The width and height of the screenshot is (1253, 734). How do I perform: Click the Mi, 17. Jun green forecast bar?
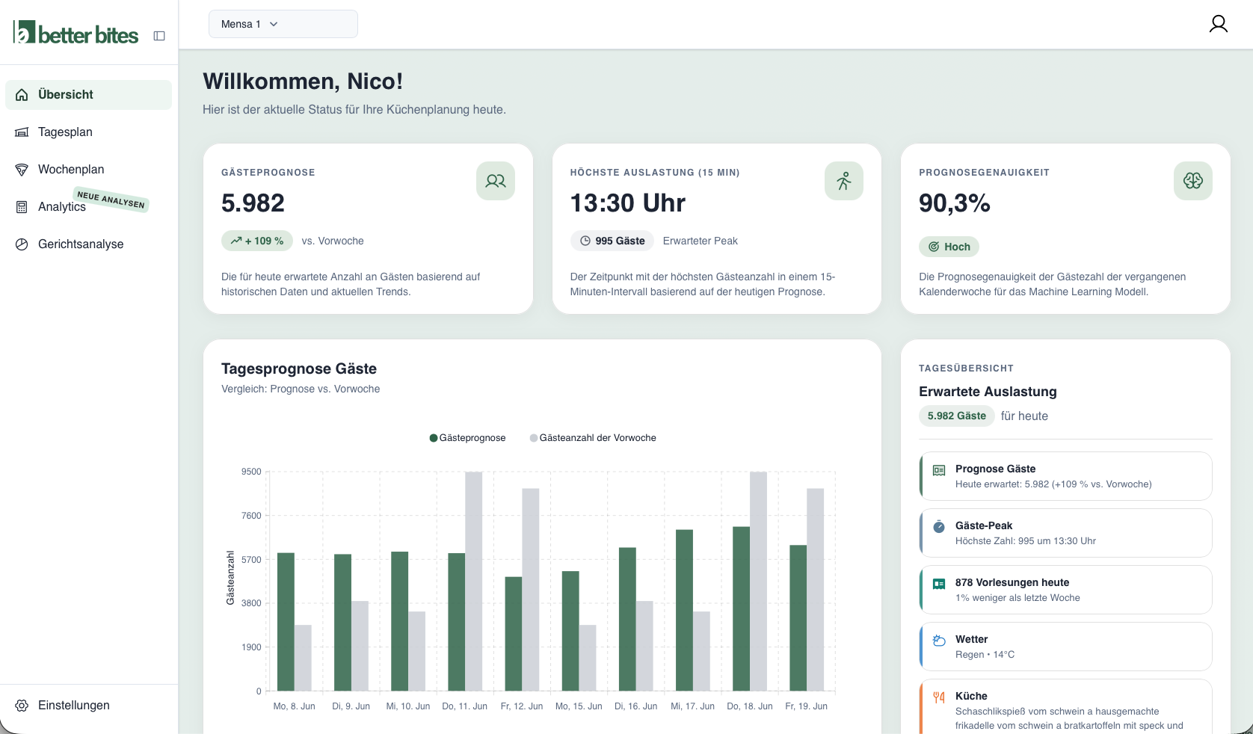(684, 610)
